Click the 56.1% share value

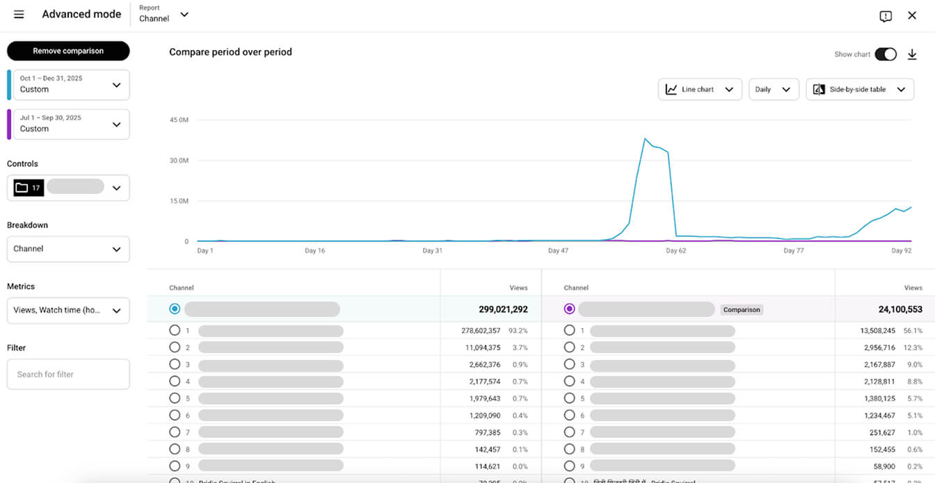pyautogui.click(x=913, y=331)
